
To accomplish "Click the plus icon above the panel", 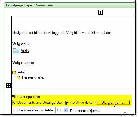I will (x=100, y=12).
